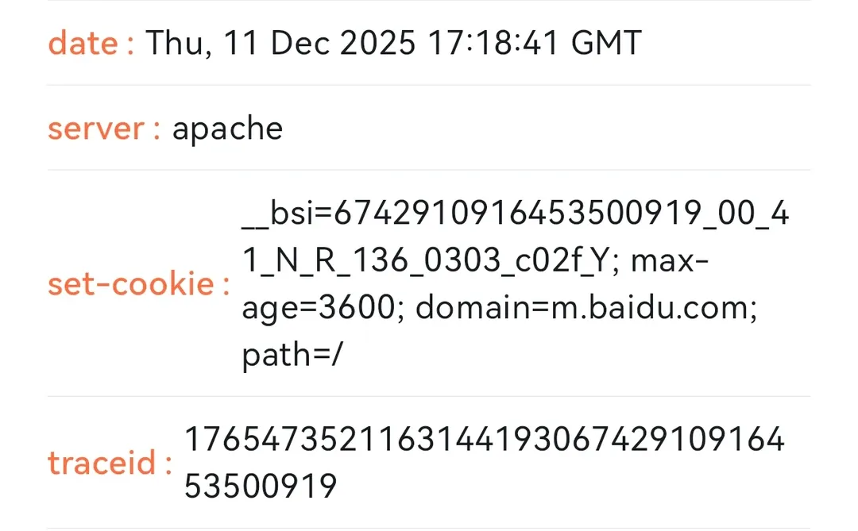Click the "Thu," weekday text

pyautogui.click(x=179, y=43)
